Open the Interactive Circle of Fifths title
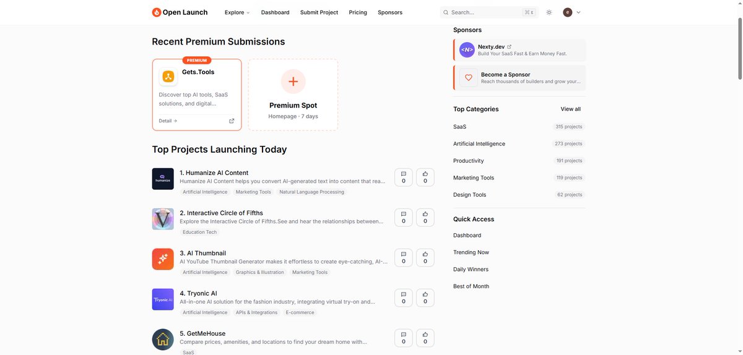This screenshot has height=355, width=743. tap(221, 213)
